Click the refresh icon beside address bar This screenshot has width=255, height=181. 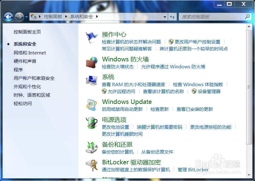pos(172,17)
